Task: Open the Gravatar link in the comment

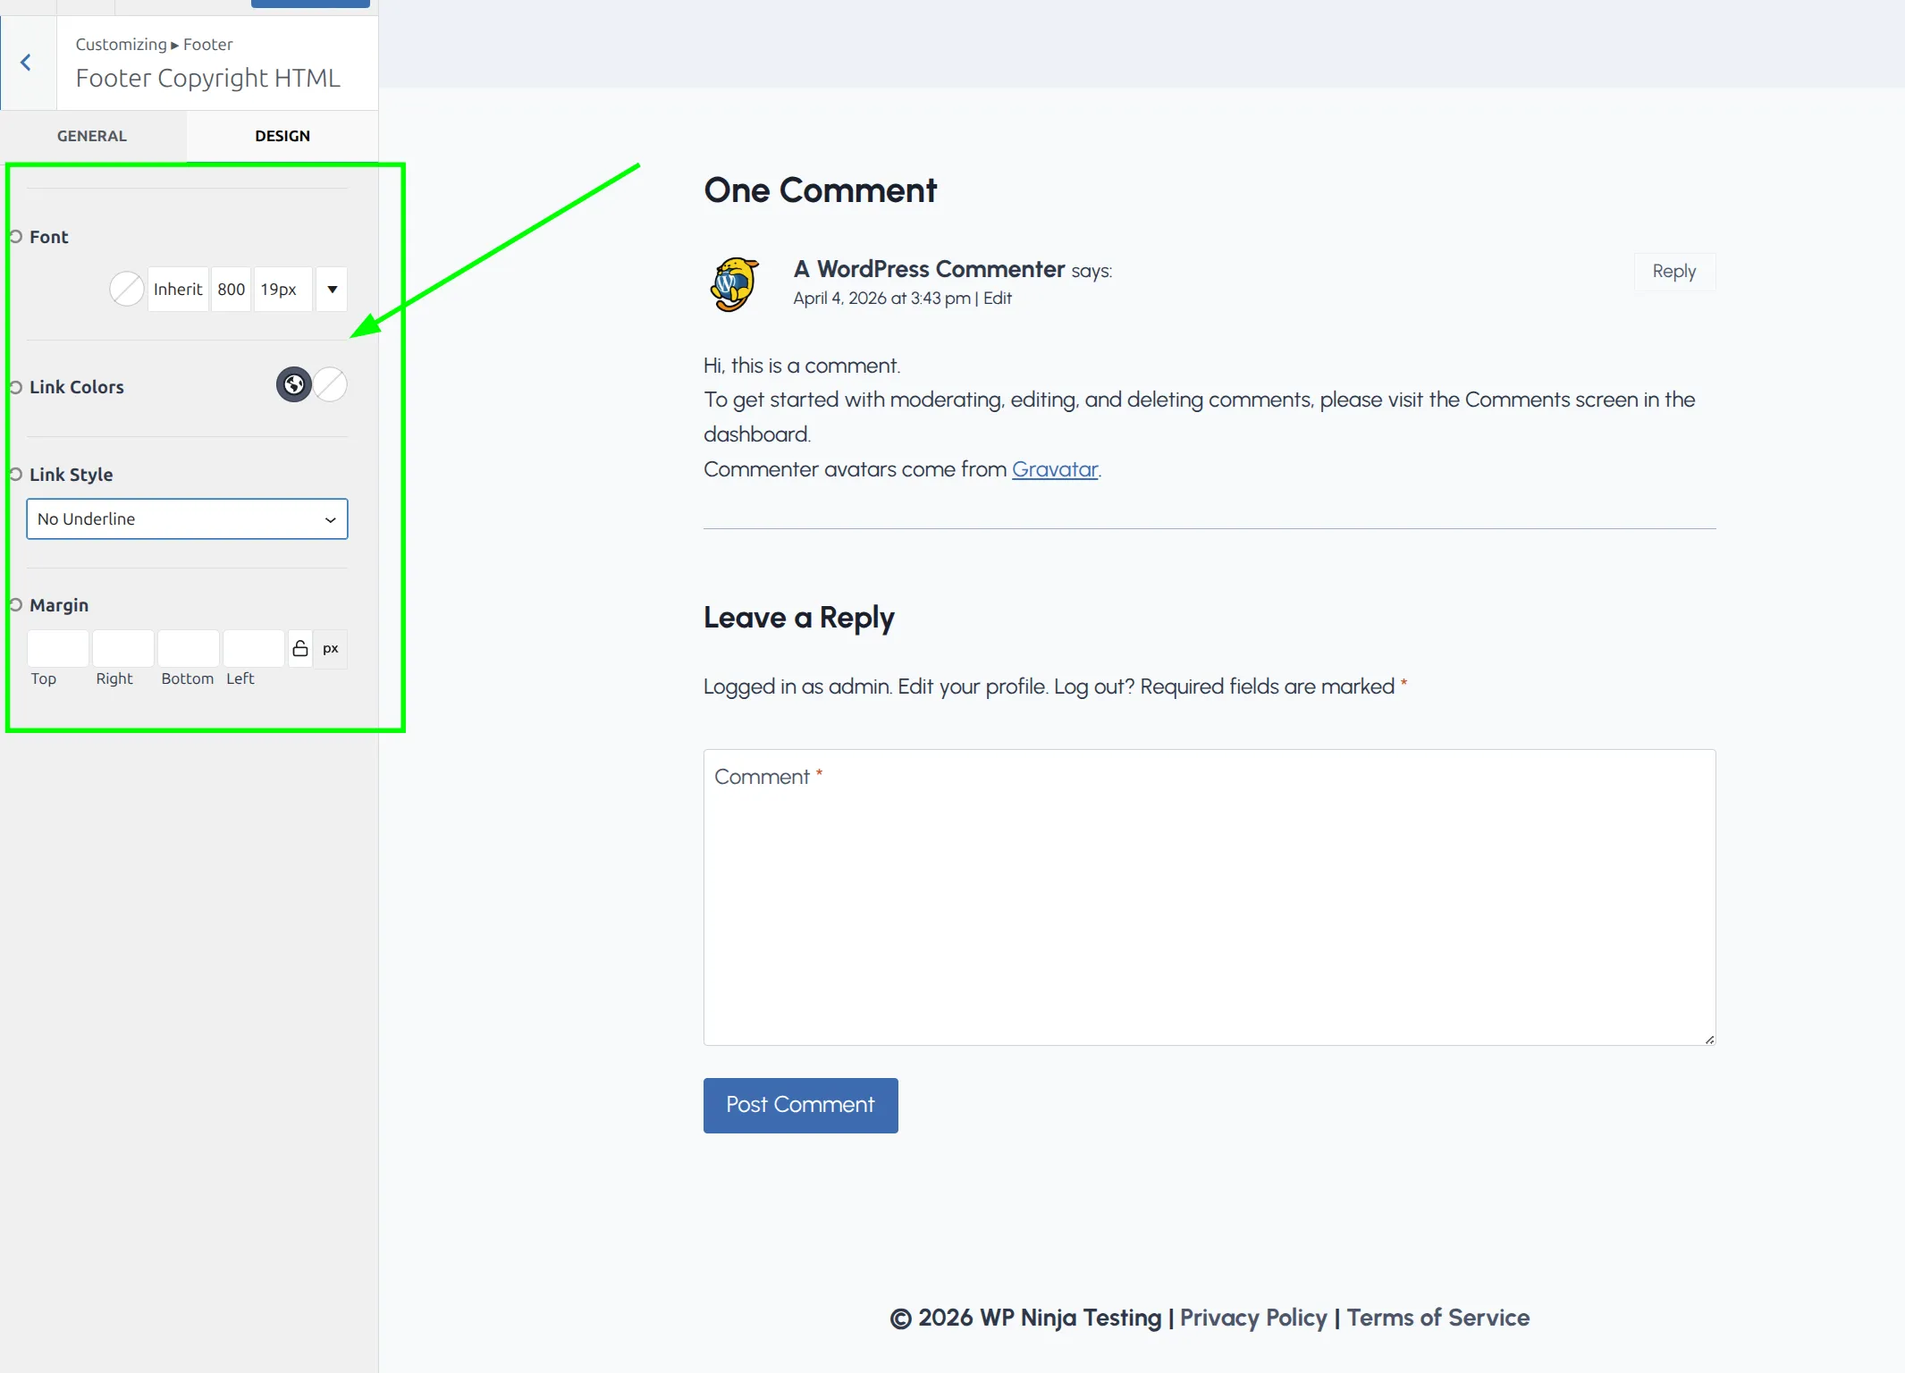Action: tap(1055, 468)
